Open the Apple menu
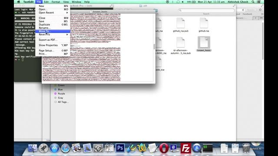The image size is (278, 156). [19, 2]
